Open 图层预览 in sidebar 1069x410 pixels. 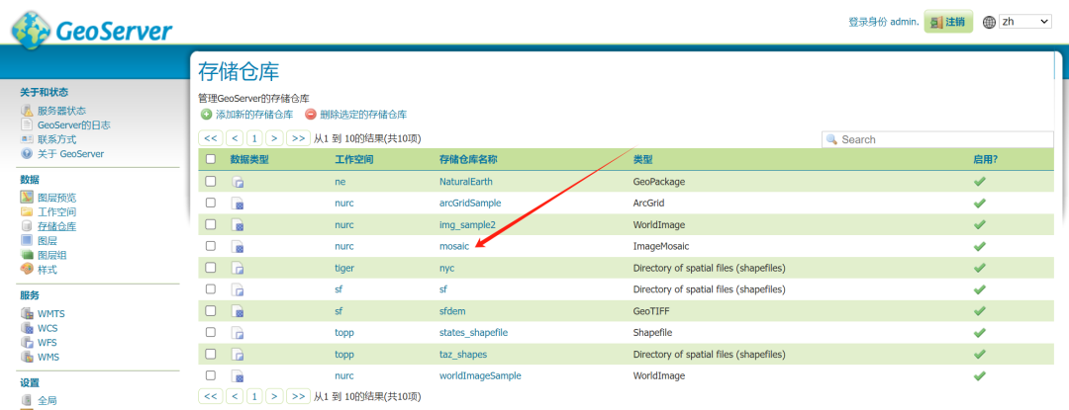point(56,198)
